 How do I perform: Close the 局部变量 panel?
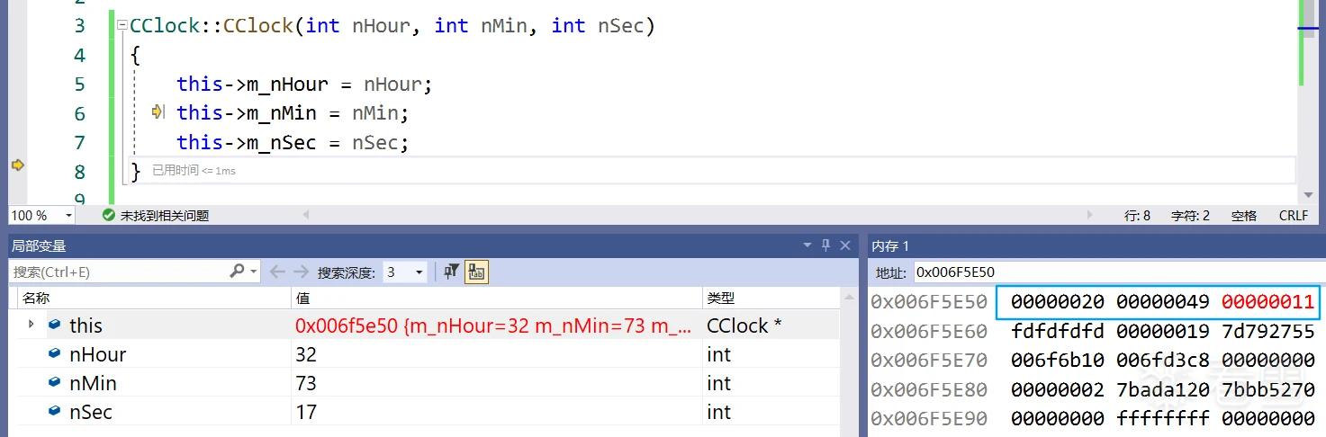[845, 245]
